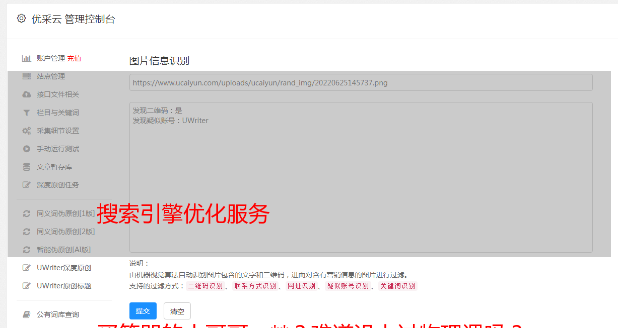This screenshot has width=618, height=328.
Task: Click the refresh icon for 智能伪原创[AI版]
Action: point(27,250)
